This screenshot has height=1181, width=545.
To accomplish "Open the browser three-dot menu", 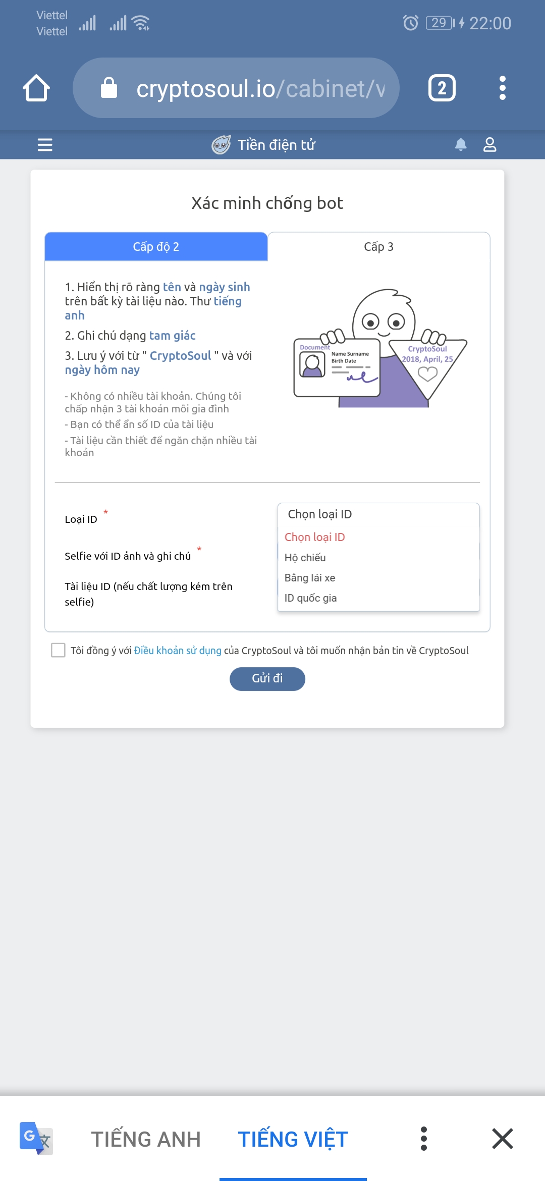I will [x=502, y=88].
